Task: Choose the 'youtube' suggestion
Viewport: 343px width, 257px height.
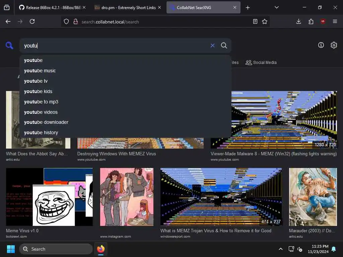Action: (125, 60)
